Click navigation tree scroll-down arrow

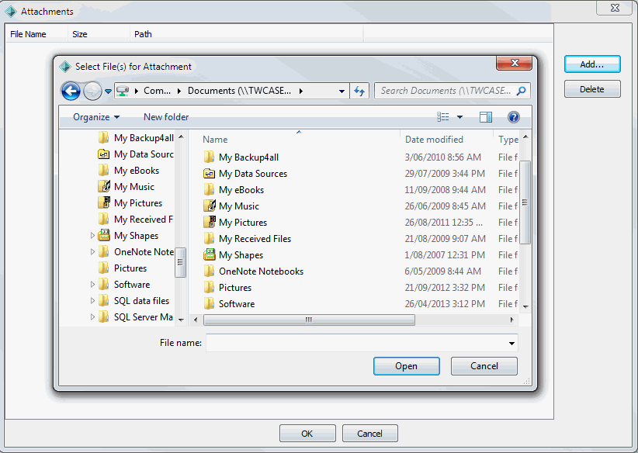[x=181, y=320]
